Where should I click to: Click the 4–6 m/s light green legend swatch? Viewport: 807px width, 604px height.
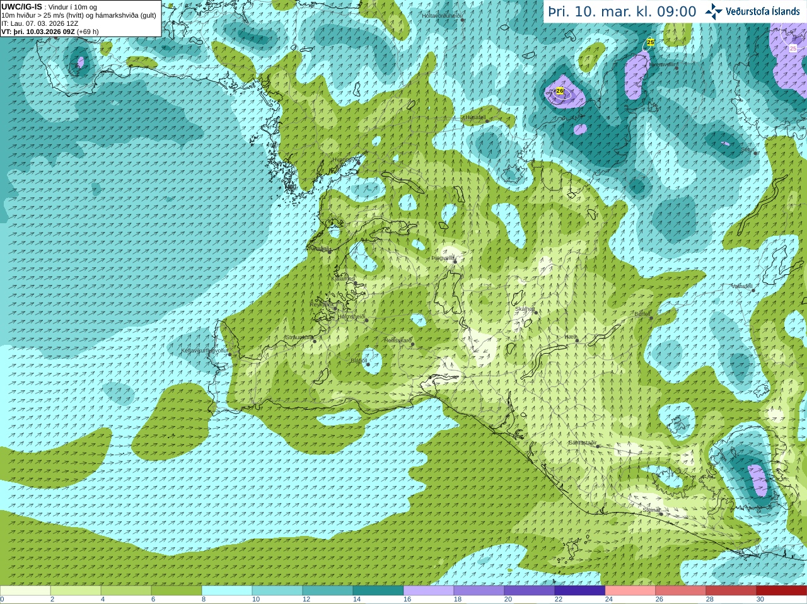click(x=126, y=591)
